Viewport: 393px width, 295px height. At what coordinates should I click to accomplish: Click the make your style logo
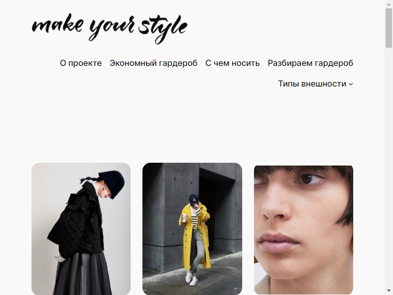coord(110,29)
